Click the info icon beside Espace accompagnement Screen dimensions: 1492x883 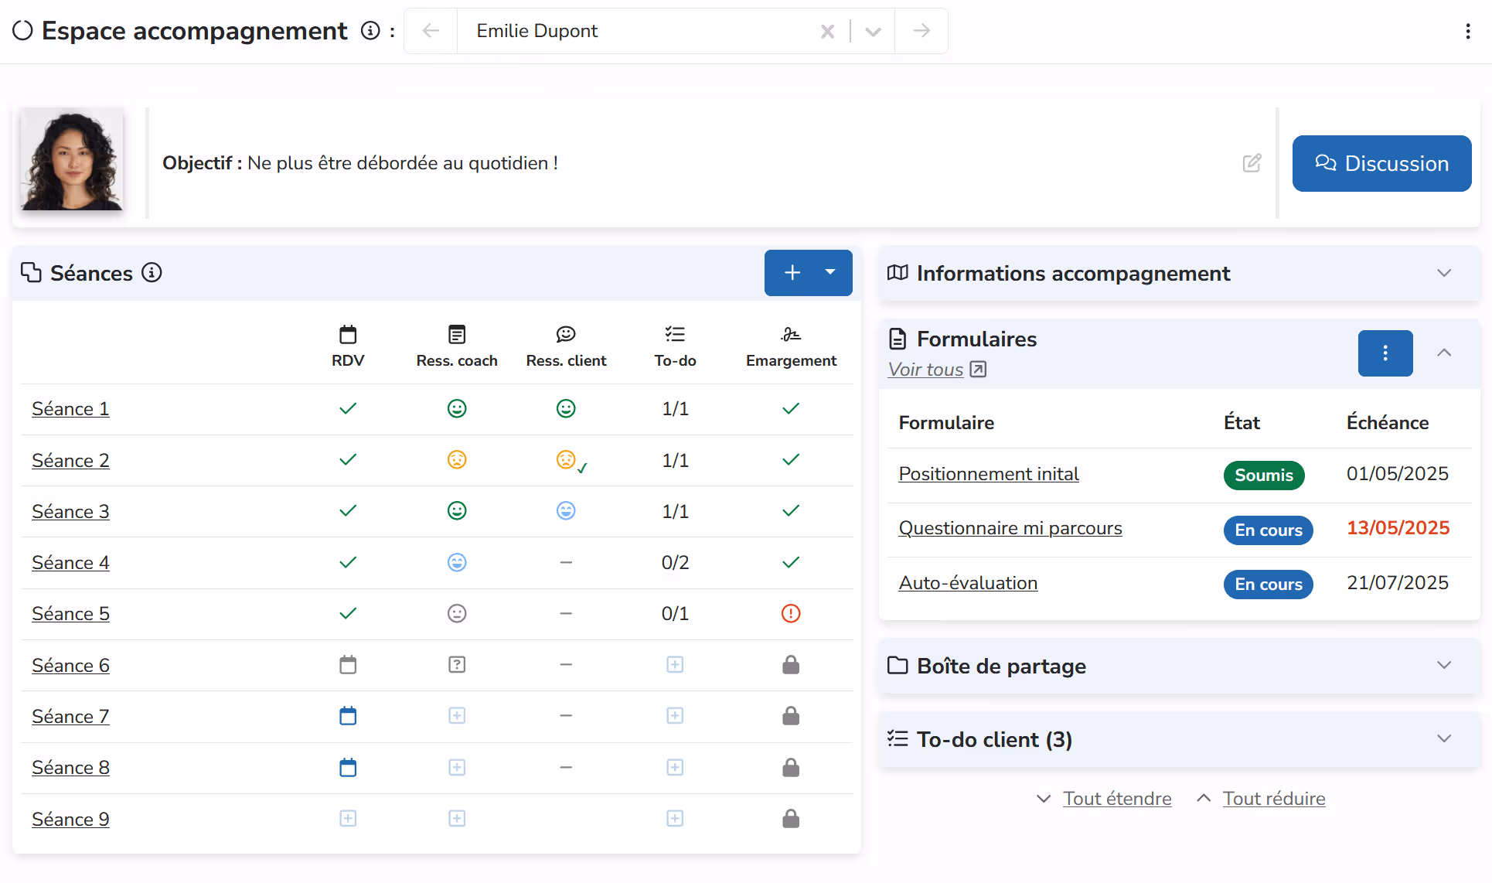371,31
